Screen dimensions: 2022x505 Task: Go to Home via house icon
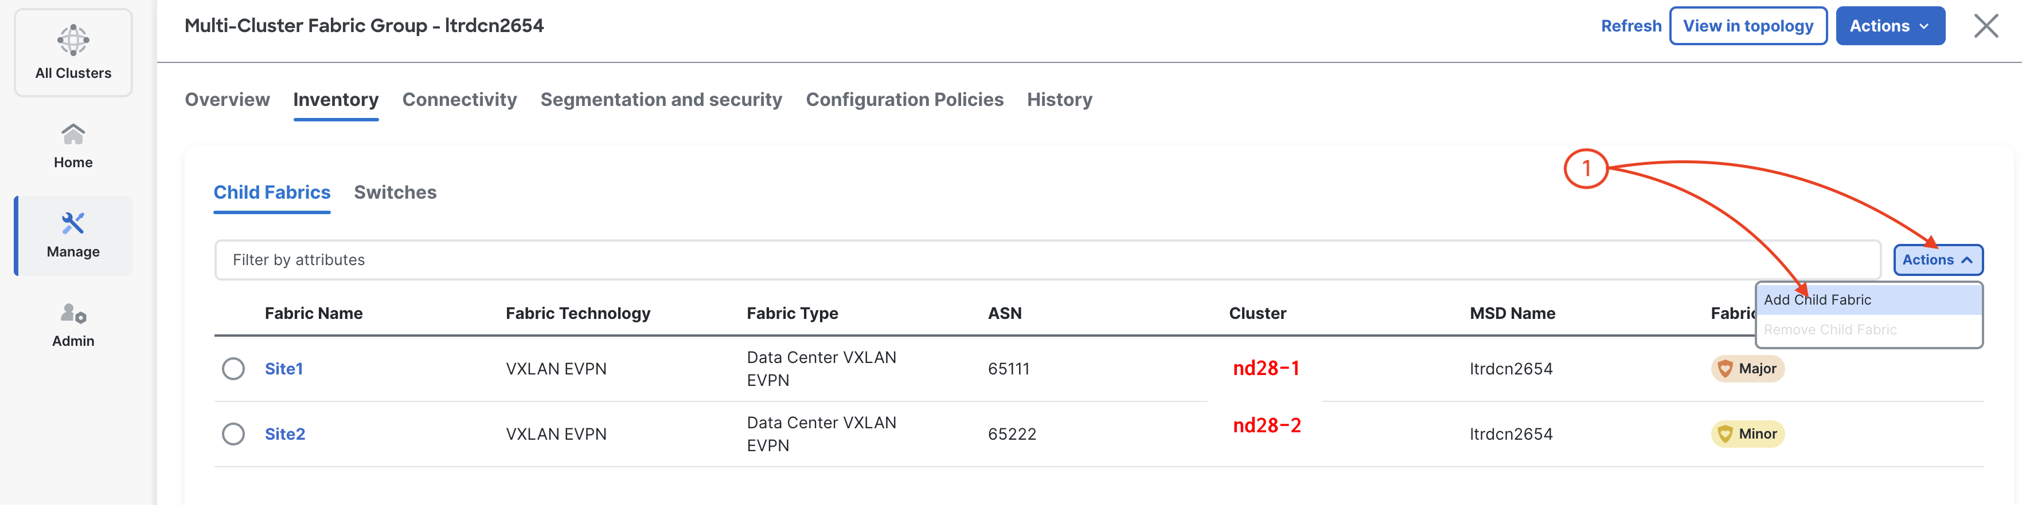click(73, 135)
